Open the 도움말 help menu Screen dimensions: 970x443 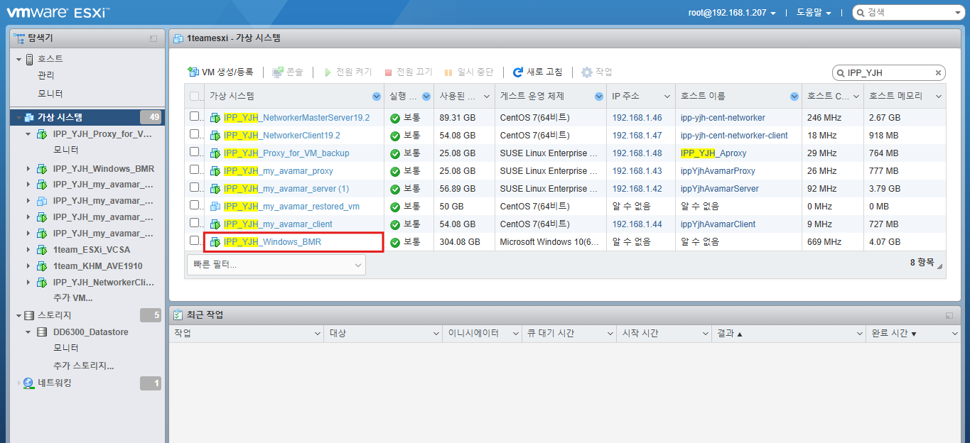[814, 13]
